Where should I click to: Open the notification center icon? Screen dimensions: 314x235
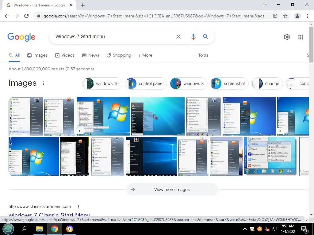point(304,229)
